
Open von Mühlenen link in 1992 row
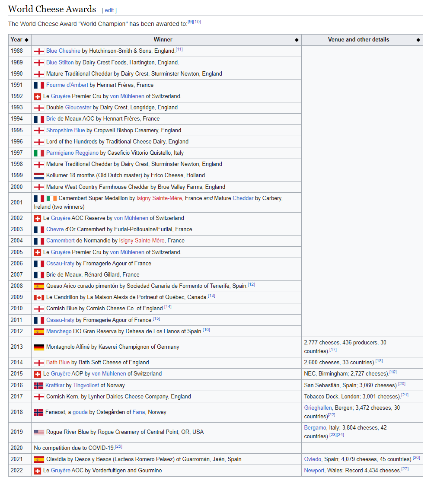(127, 96)
